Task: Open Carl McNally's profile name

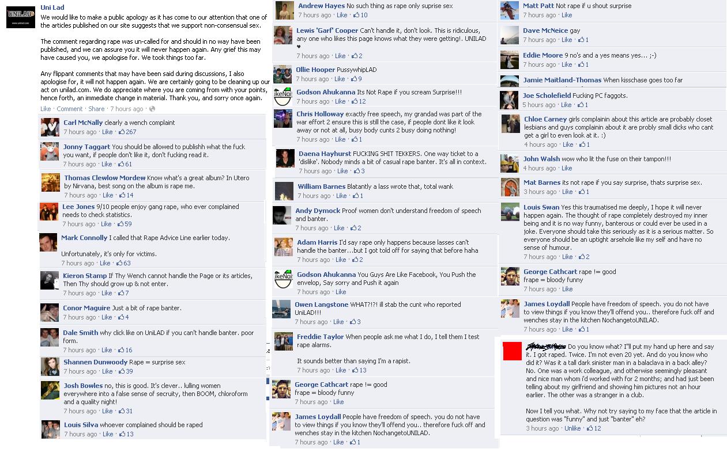Action: coord(83,123)
